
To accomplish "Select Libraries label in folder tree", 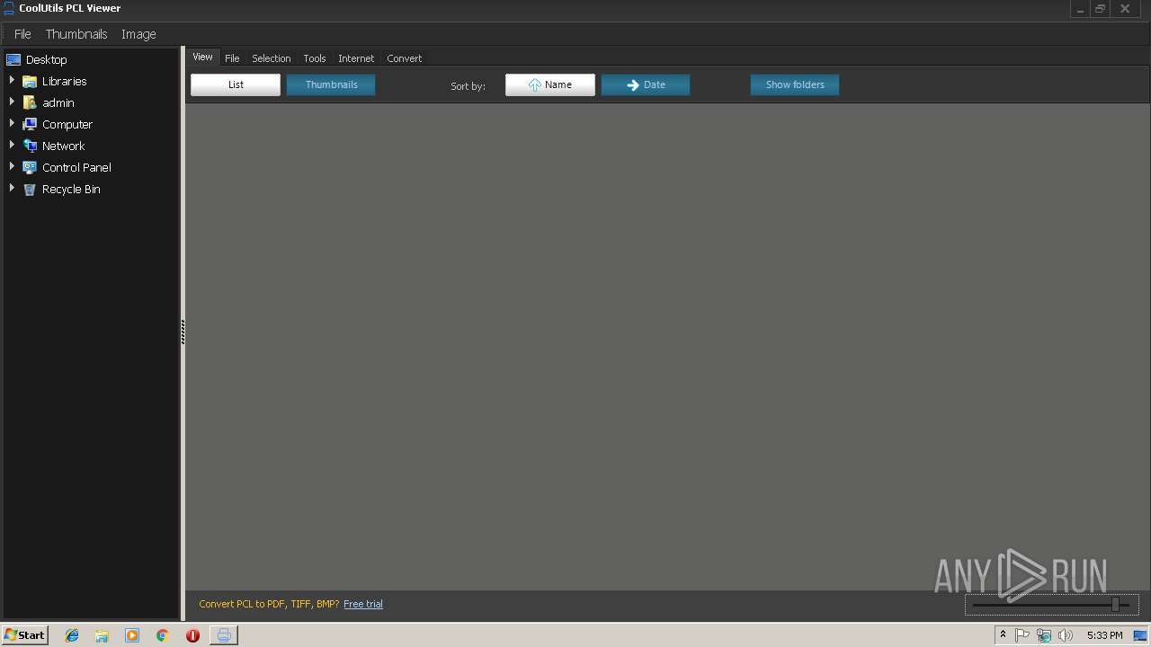I will pyautogui.click(x=65, y=81).
